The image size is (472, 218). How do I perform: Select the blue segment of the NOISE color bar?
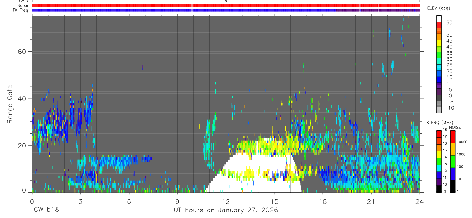(453, 174)
